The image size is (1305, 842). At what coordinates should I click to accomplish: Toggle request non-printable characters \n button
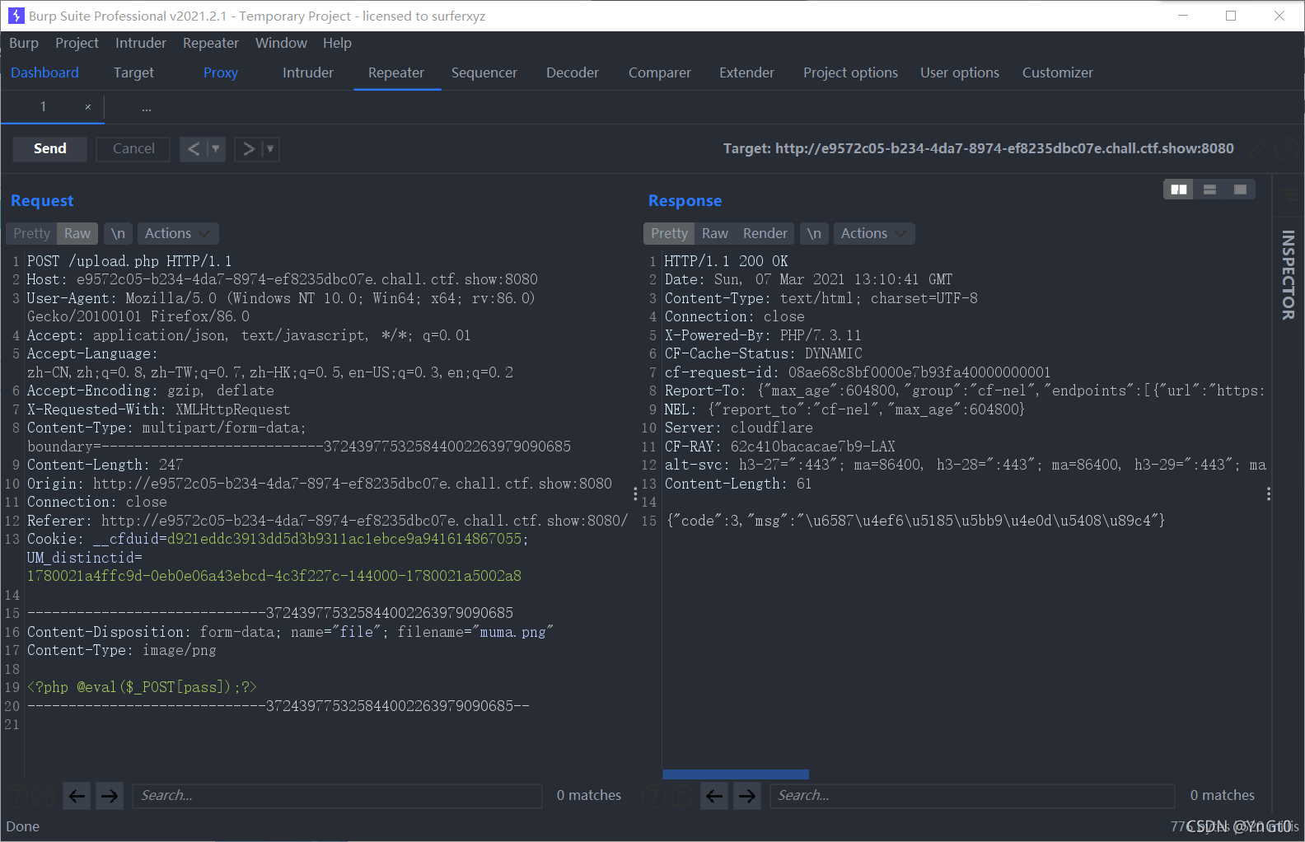click(x=119, y=234)
